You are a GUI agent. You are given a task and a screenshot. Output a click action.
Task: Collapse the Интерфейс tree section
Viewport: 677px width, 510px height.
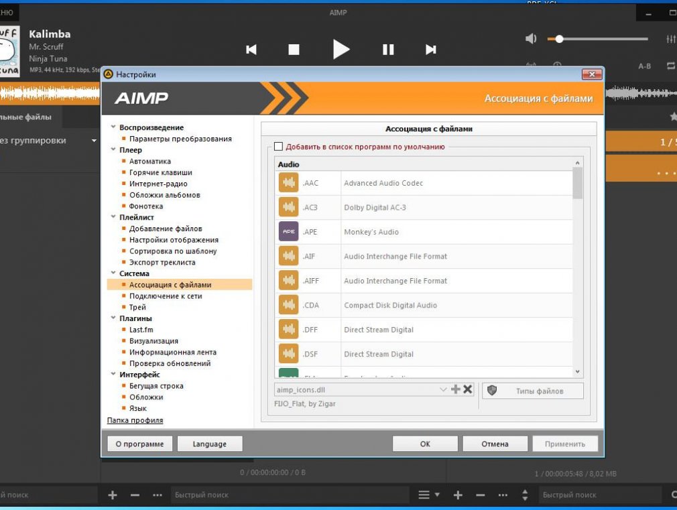(113, 374)
